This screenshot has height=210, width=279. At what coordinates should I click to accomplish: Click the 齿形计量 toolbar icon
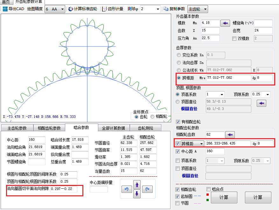point(104,9)
